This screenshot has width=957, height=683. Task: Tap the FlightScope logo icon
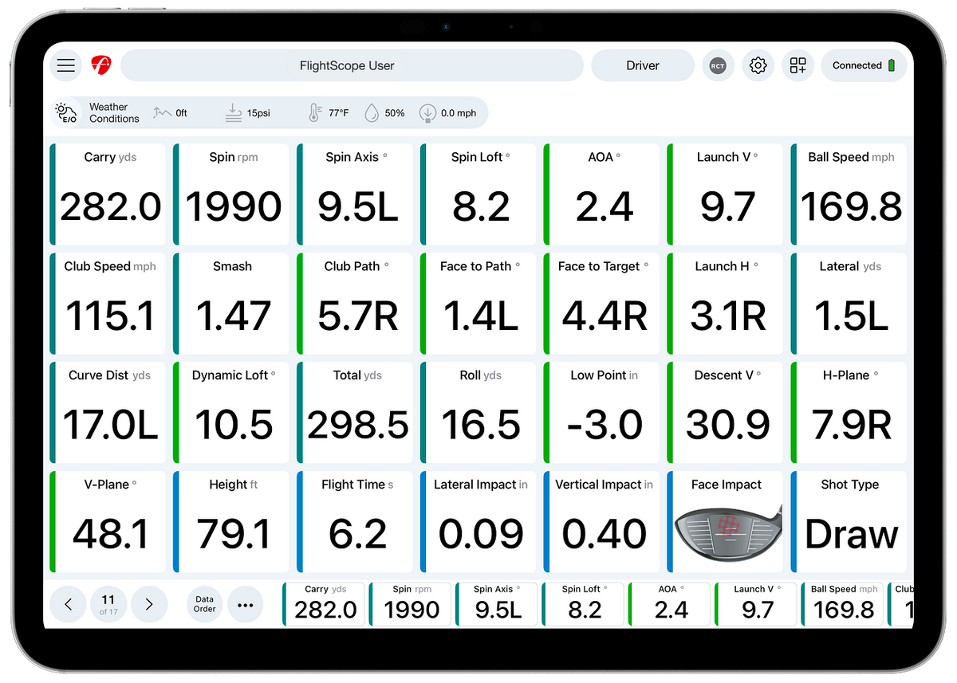(x=100, y=65)
